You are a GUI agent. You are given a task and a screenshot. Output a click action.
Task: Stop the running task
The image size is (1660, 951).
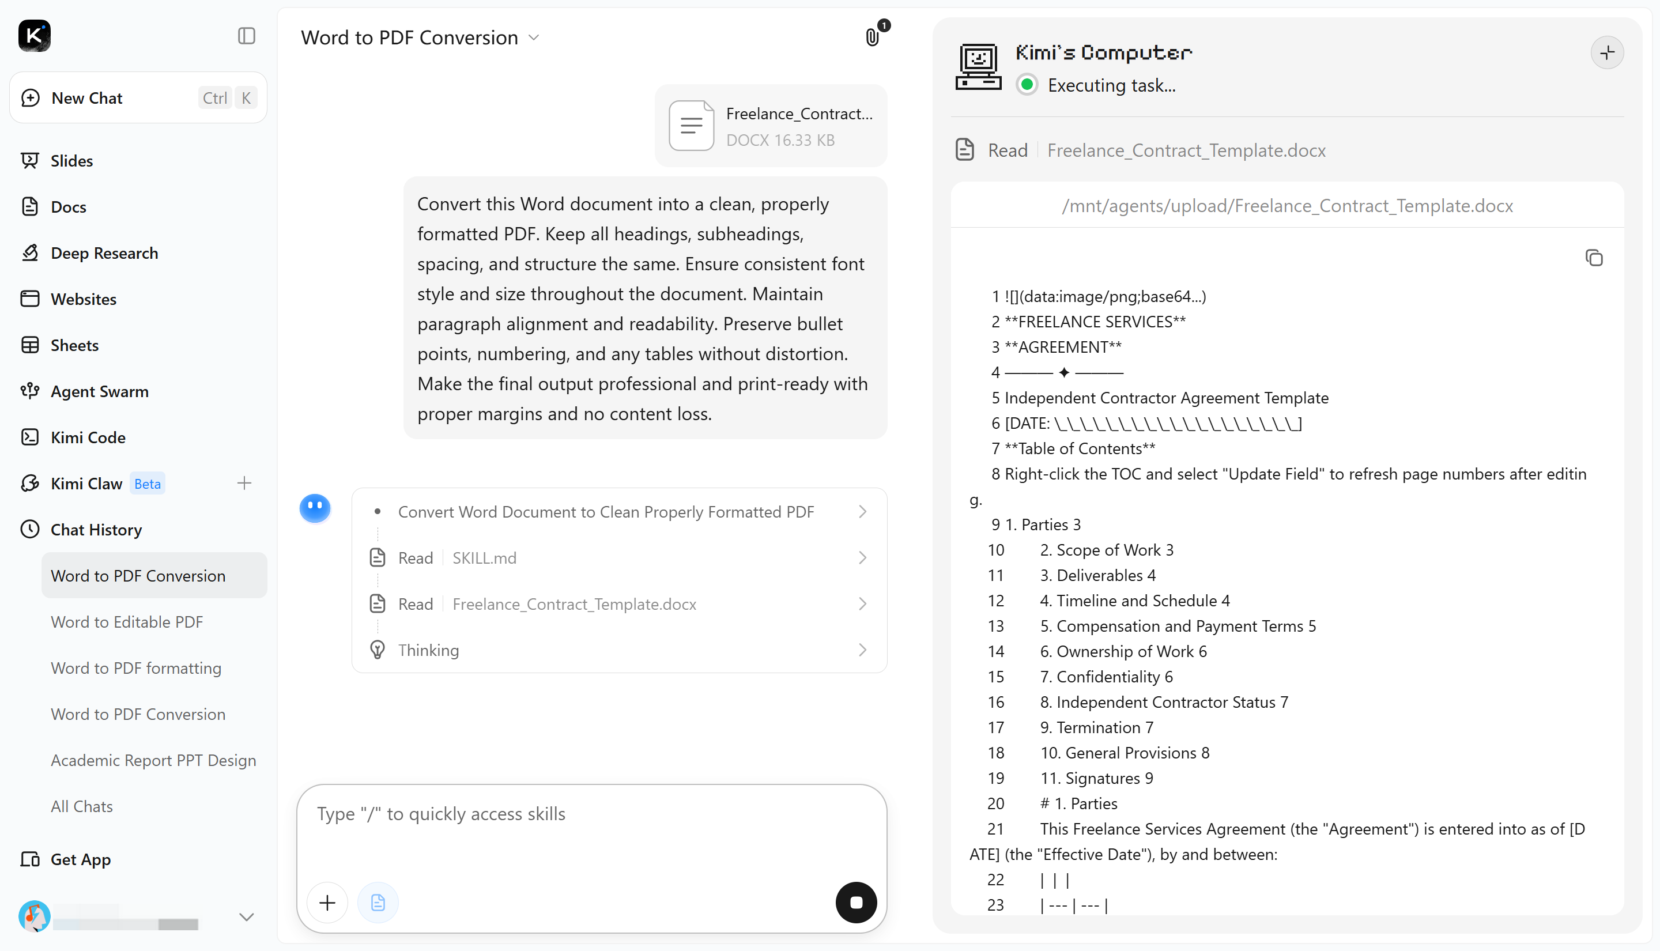(x=855, y=902)
